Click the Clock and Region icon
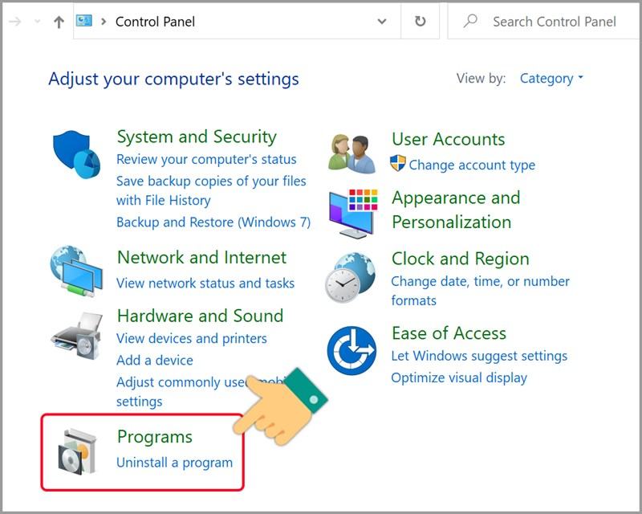This screenshot has width=642, height=514. pyautogui.click(x=350, y=276)
